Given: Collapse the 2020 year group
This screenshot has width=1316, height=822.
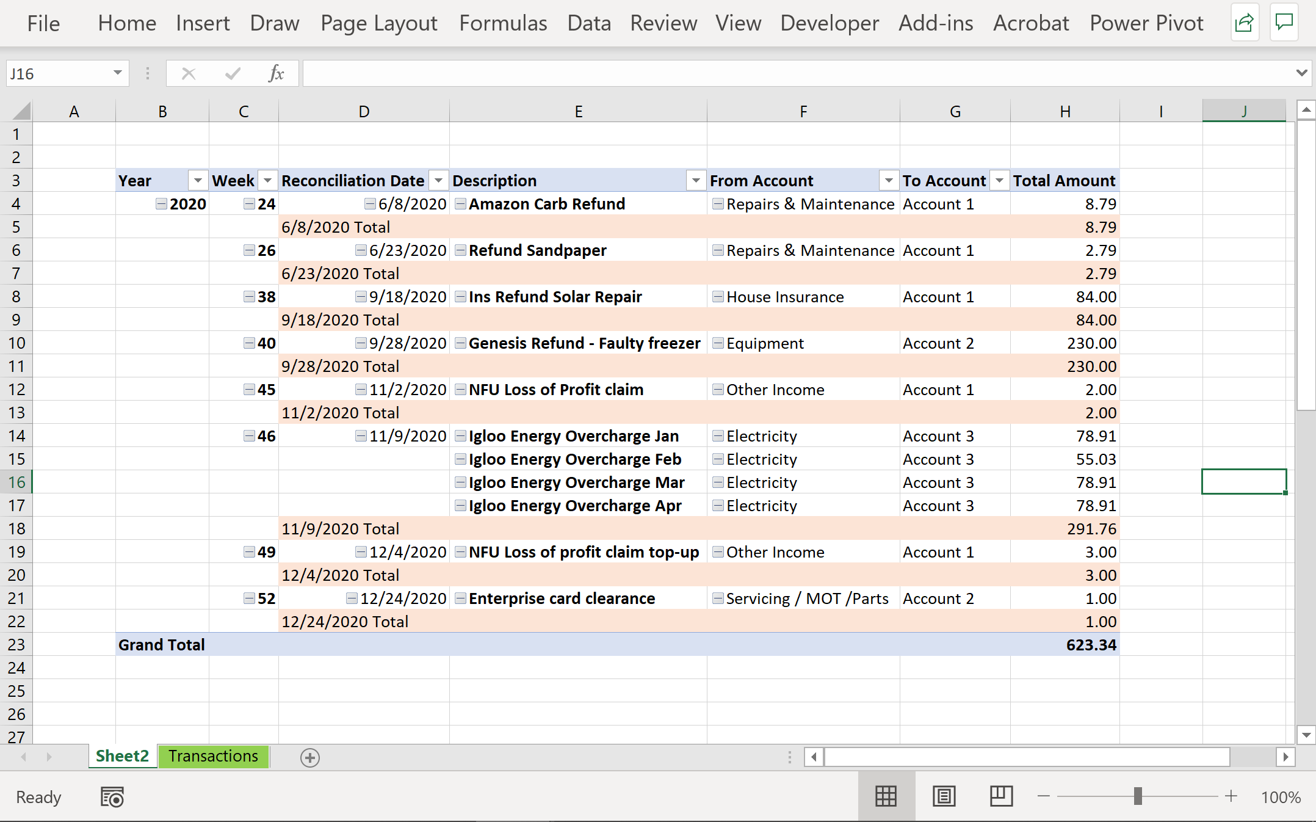Looking at the screenshot, I should click(x=161, y=204).
